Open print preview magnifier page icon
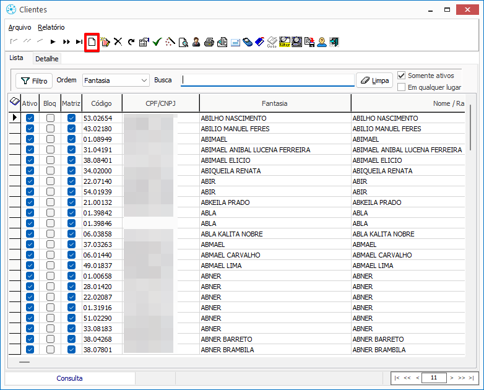This screenshot has height=390, width=484. [183, 42]
